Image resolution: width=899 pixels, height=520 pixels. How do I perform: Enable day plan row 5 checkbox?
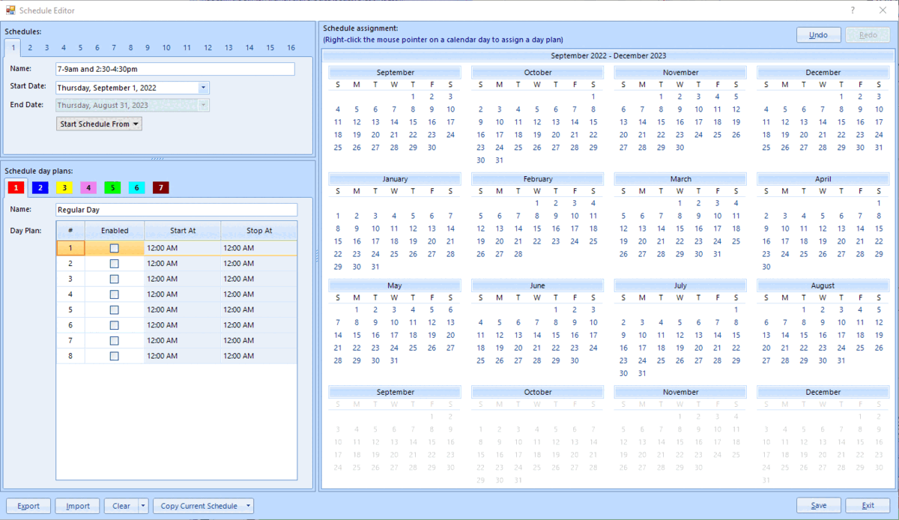pos(114,309)
